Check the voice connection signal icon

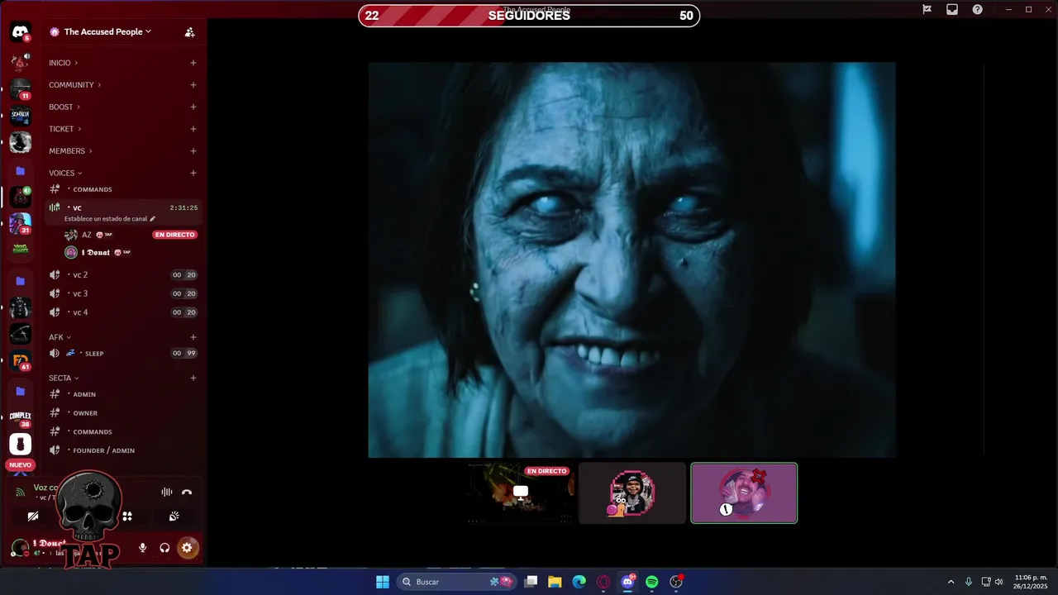(x=21, y=492)
